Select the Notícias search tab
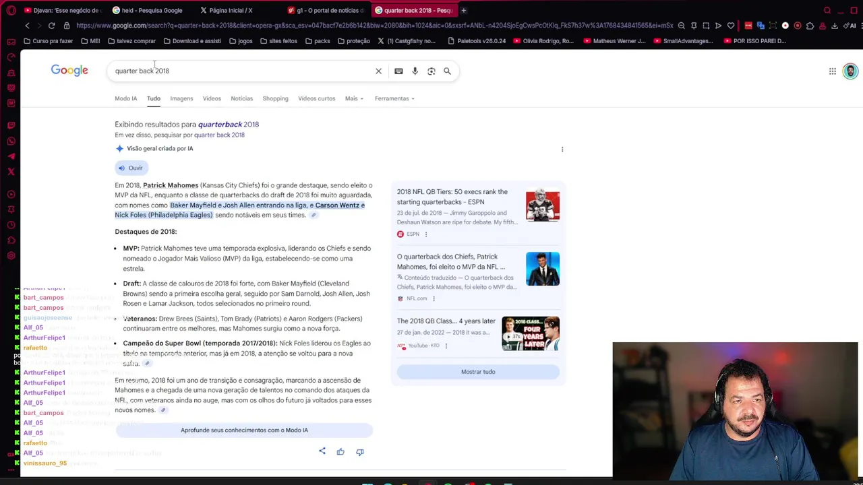Image resolution: width=863 pixels, height=485 pixels. [241, 98]
